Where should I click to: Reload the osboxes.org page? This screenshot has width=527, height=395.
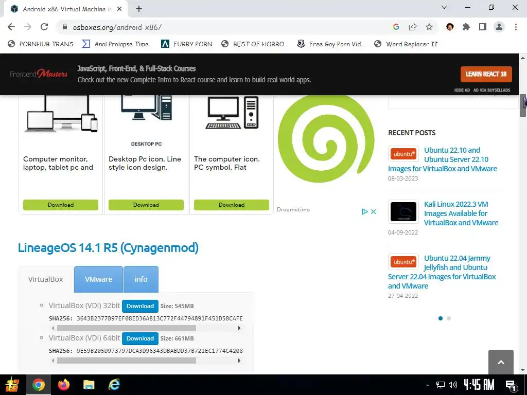click(44, 27)
